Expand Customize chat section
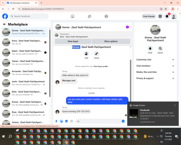The width and height of the screenshot is (181, 145). click(x=155, y=59)
